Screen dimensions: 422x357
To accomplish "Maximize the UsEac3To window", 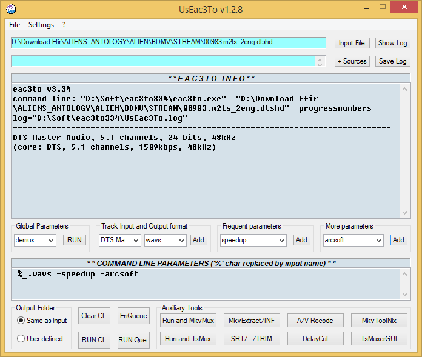I will pyautogui.click(x=383, y=7).
